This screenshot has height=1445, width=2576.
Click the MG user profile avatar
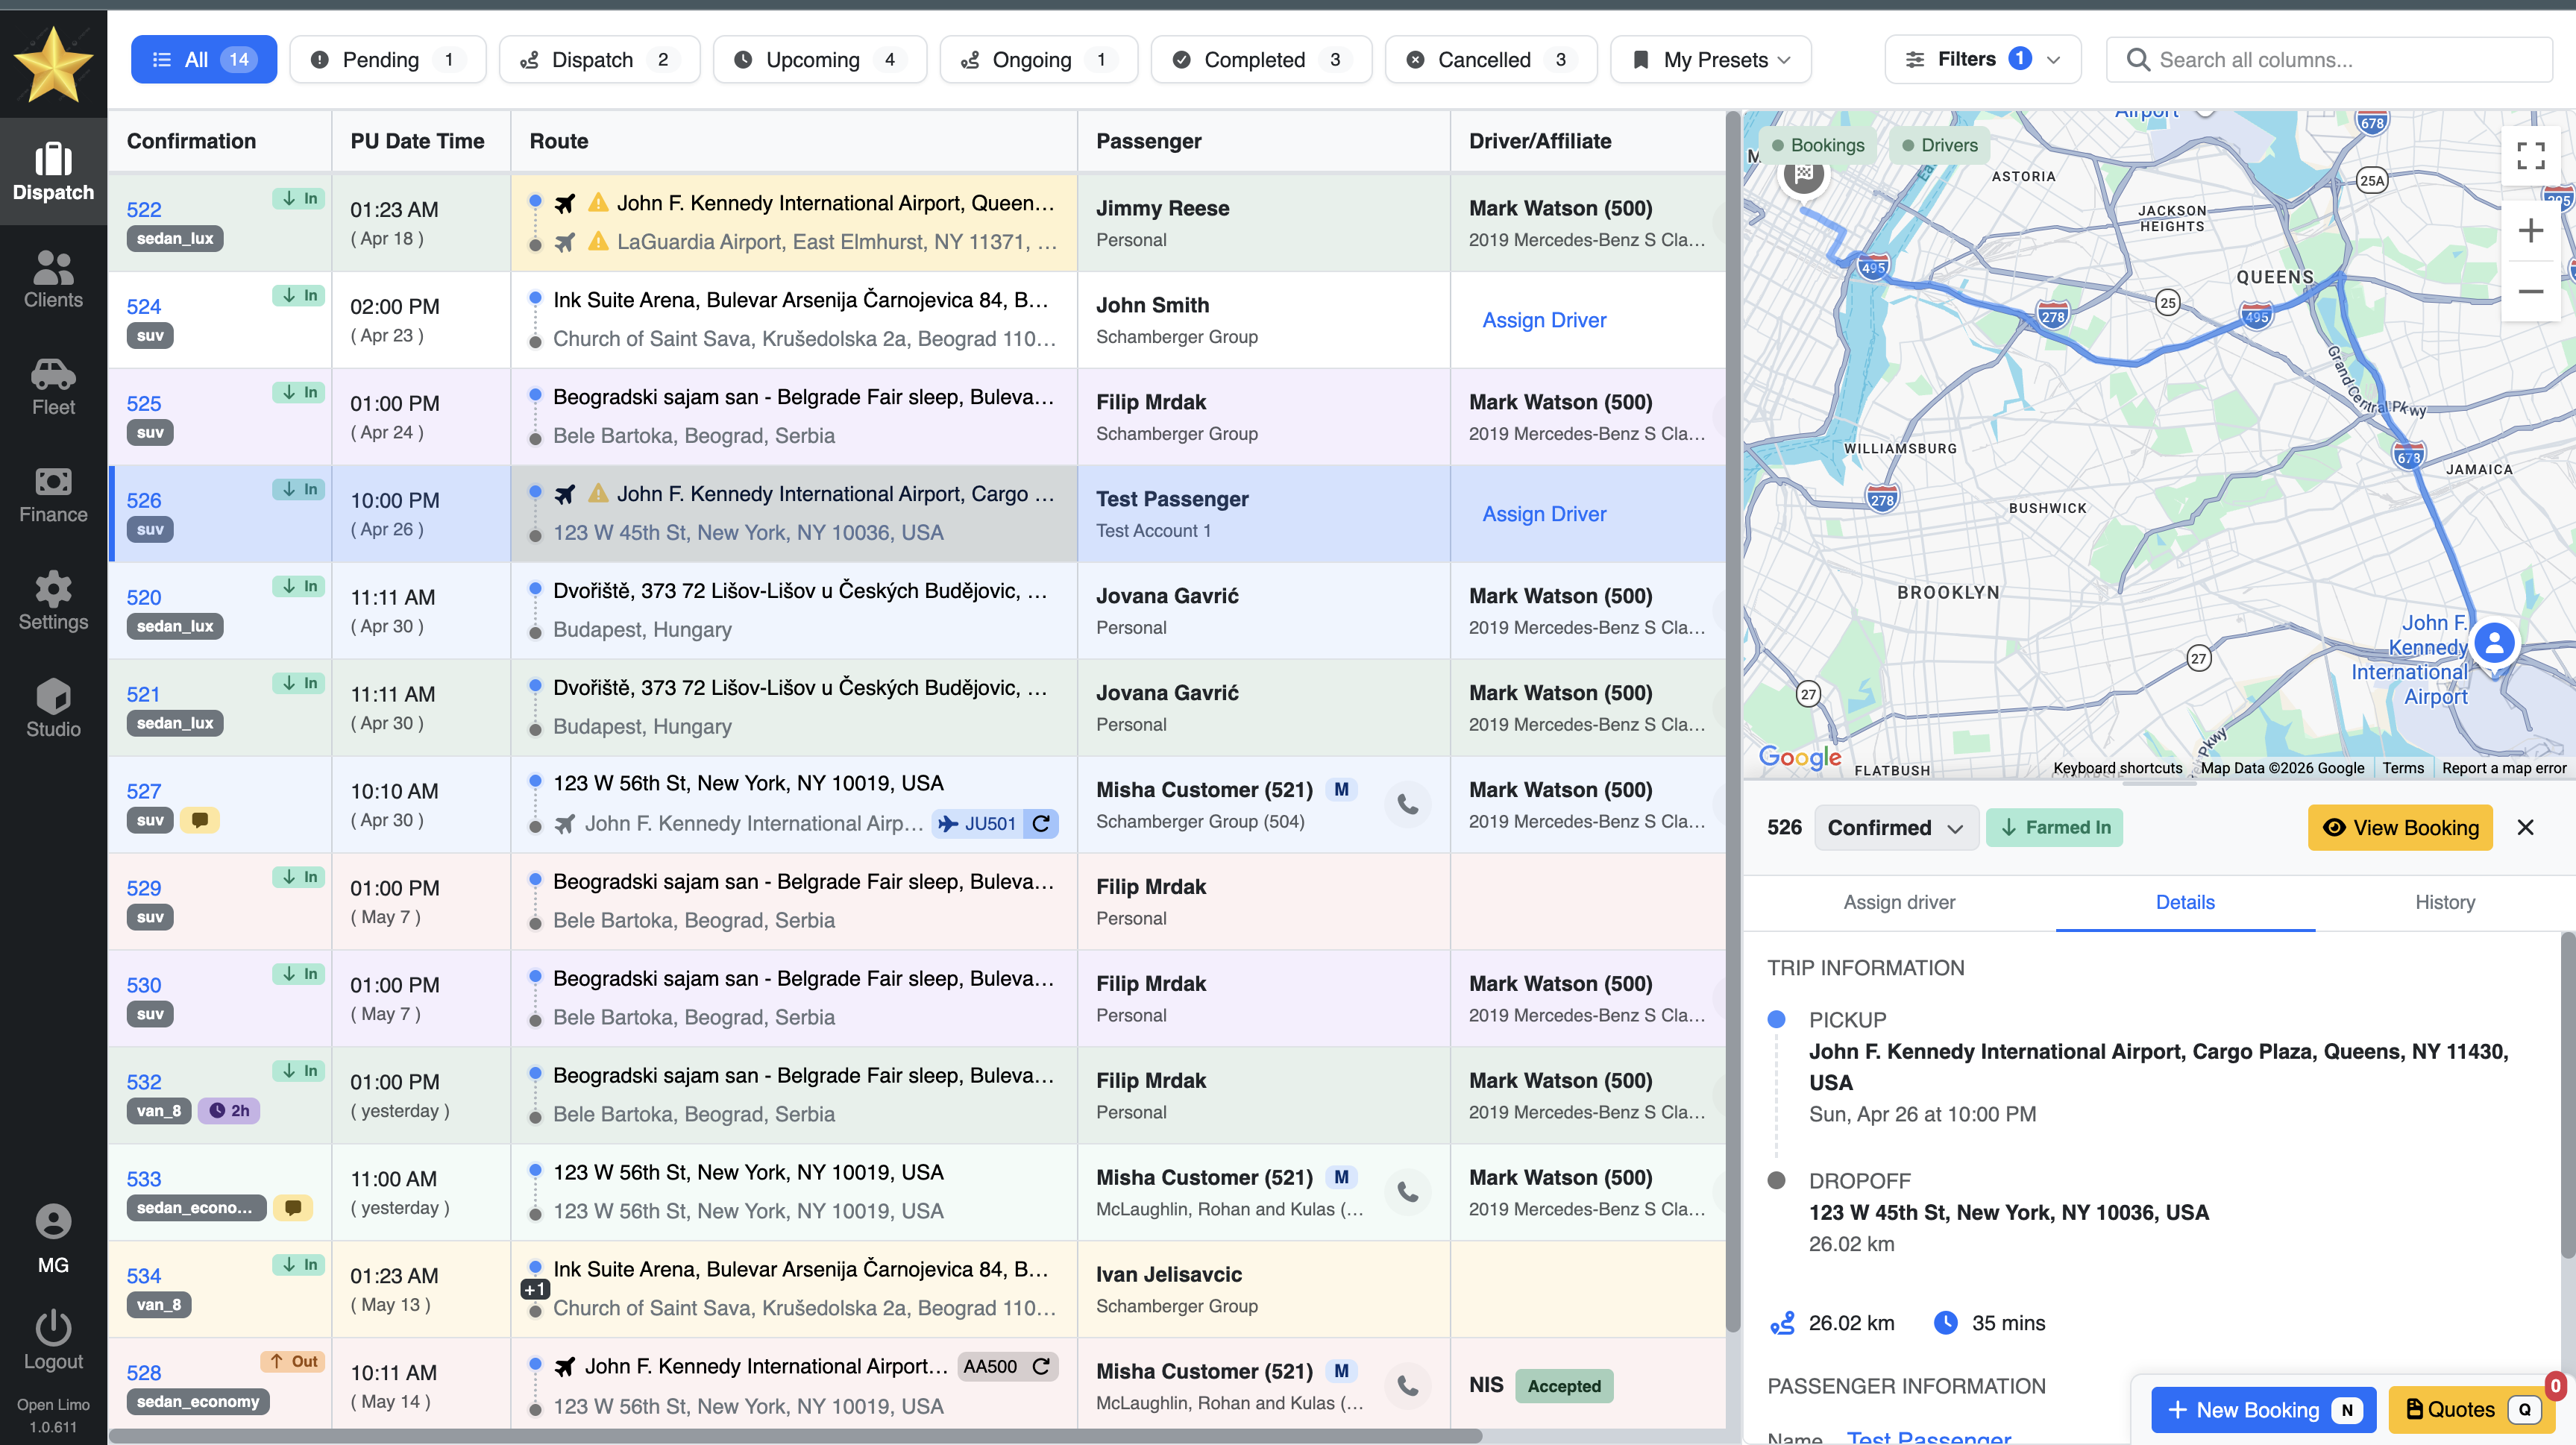tap(53, 1222)
